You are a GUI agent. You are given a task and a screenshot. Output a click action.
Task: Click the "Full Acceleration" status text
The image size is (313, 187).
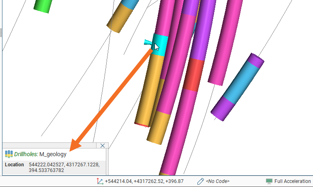click(x=292, y=181)
